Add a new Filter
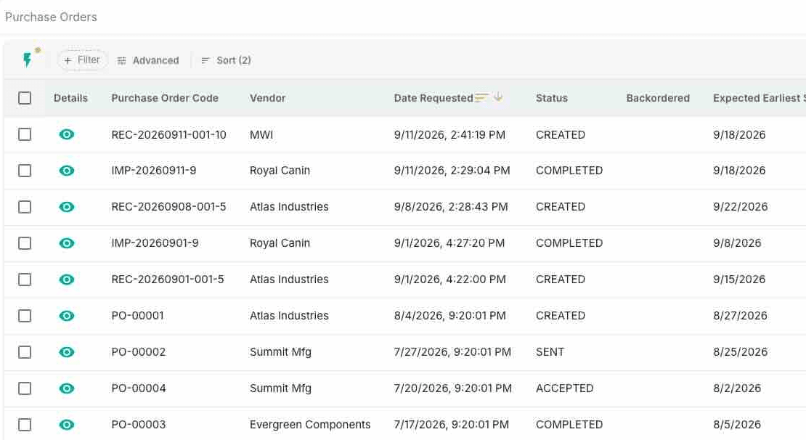This screenshot has width=806, height=440. coord(82,60)
